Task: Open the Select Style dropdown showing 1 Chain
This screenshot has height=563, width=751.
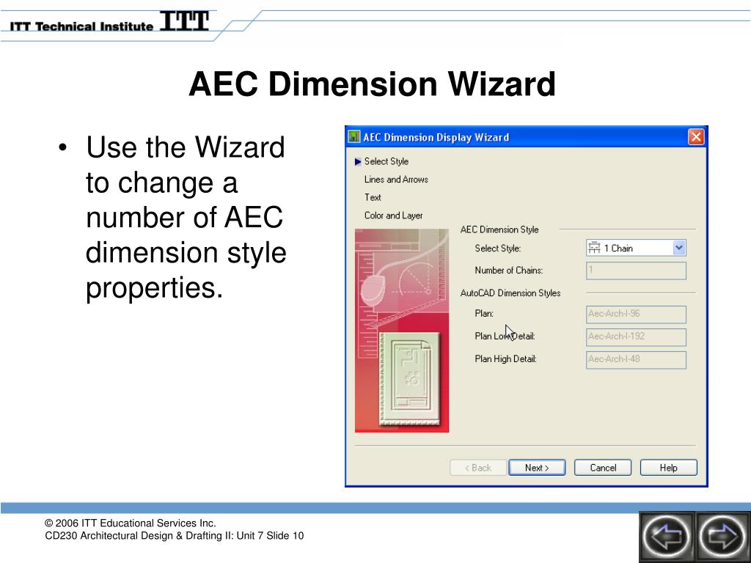Action: coord(678,248)
